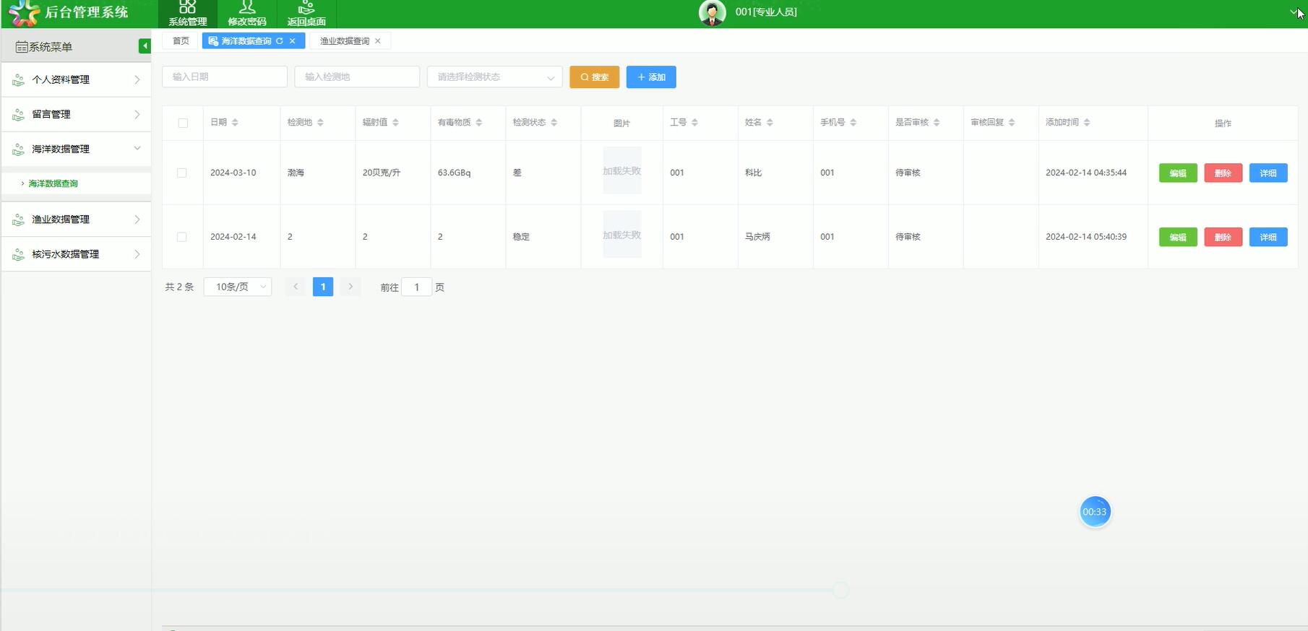This screenshot has height=631, width=1308.
Task: Close the 渔业数据查询 tab
Action: (x=378, y=41)
